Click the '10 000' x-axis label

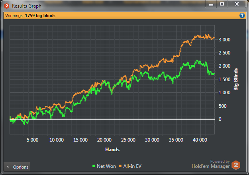coord(57,140)
